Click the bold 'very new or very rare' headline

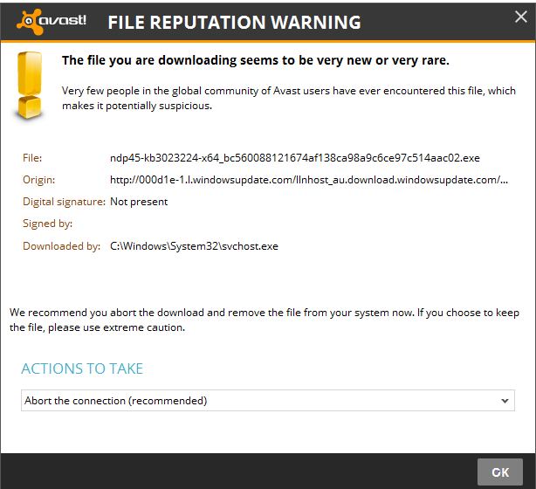point(256,60)
